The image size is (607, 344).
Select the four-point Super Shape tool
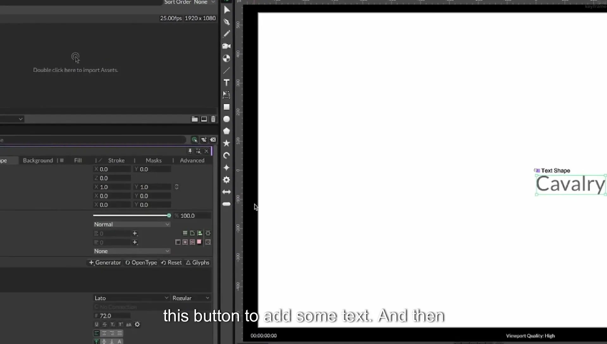pos(226,168)
